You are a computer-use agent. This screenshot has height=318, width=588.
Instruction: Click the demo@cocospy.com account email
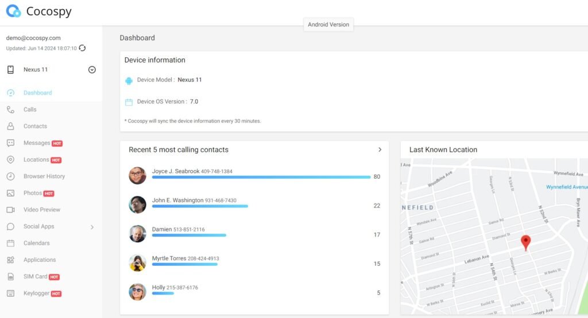[33, 38]
